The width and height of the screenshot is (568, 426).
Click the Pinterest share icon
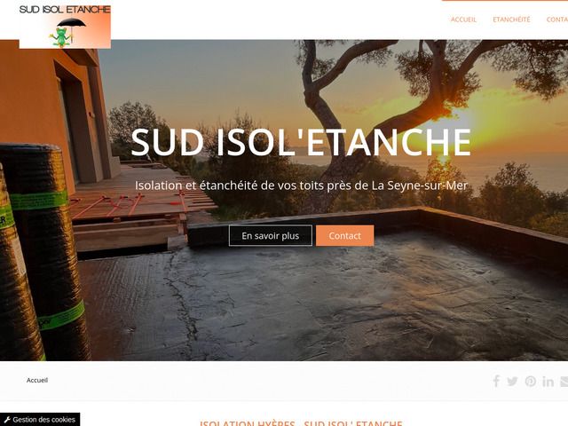(531, 382)
